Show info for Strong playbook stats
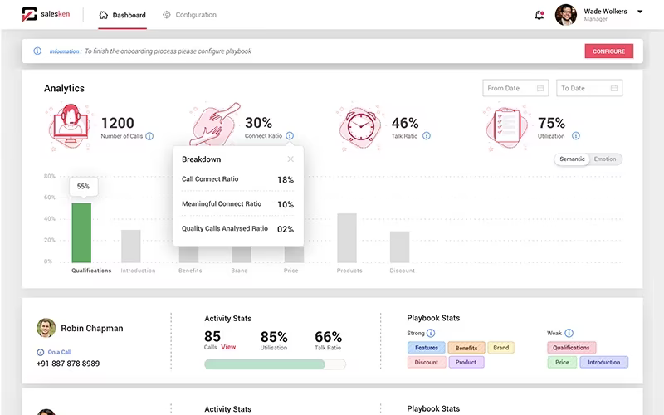The image size is (664, 415). click(431, 334)
